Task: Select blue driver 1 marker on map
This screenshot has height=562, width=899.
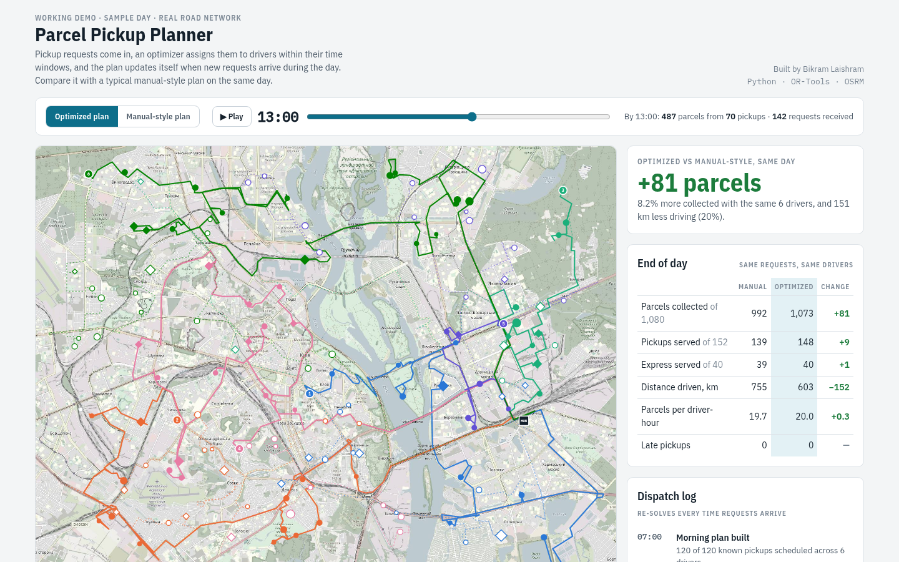Action: (x=310, y=393)
